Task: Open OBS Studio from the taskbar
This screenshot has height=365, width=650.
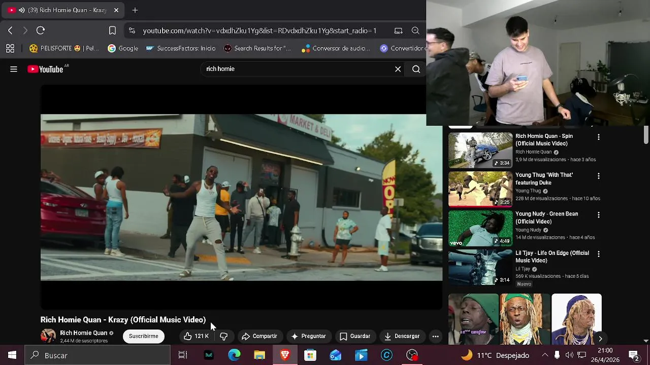Action: point(412,355)
